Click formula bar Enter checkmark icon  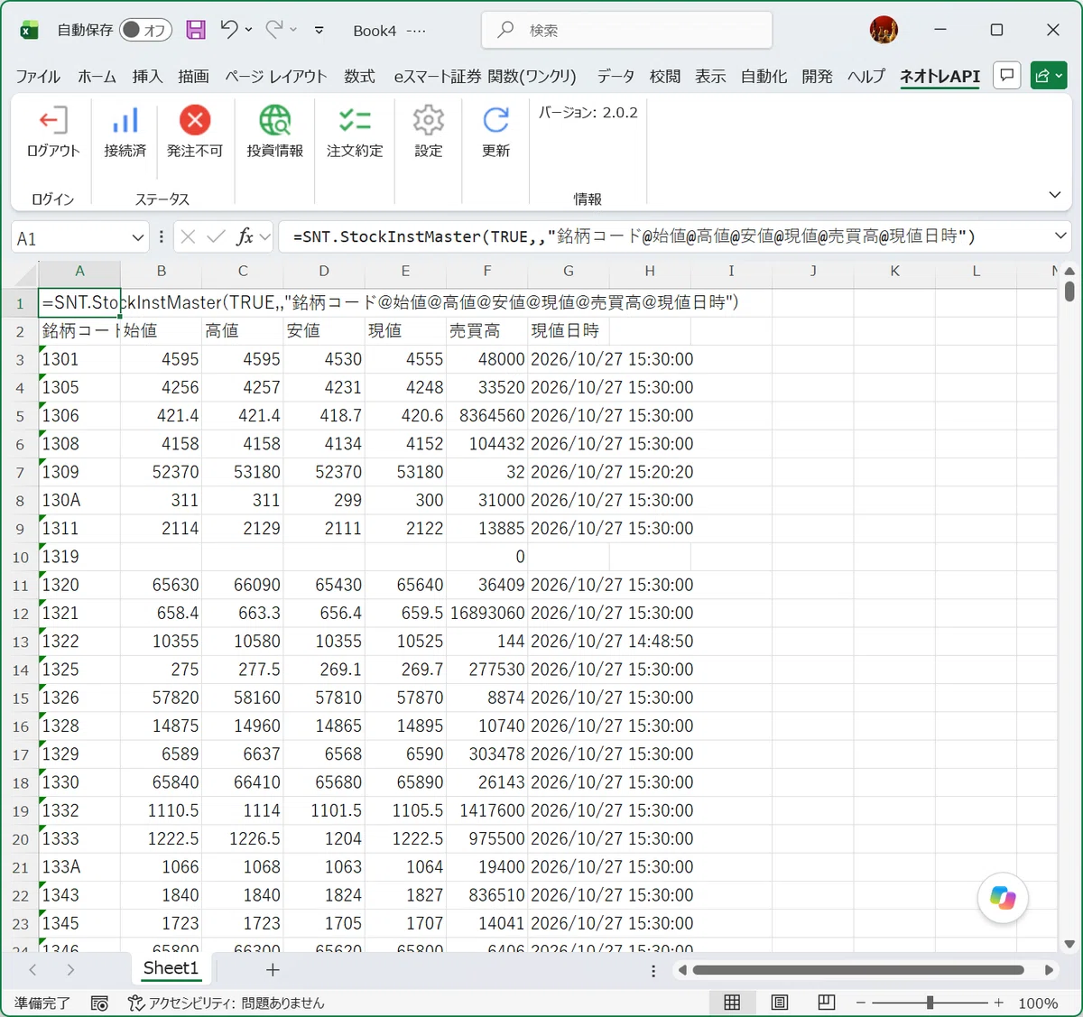coord(216,236)
